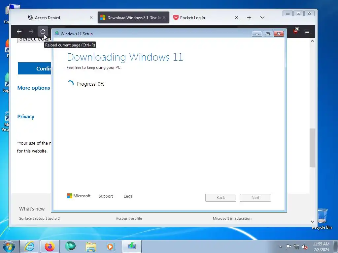Viewport: 338px width, 253px height.
Task: Minimize the Firefox browser window
Action: click(287, 13)
